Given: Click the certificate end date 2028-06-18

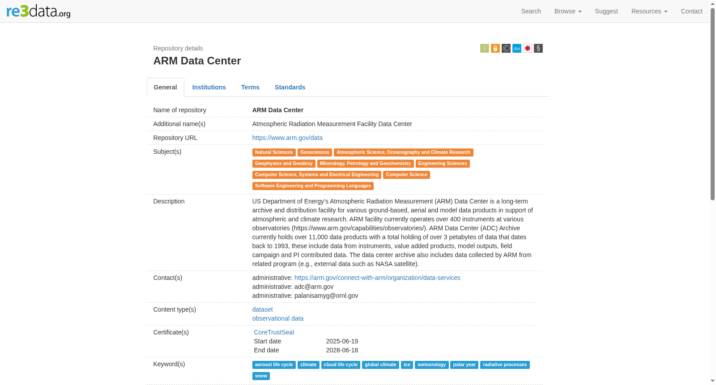Looking at the screenshot, I should pyautogui.click(x=342, y=350).
